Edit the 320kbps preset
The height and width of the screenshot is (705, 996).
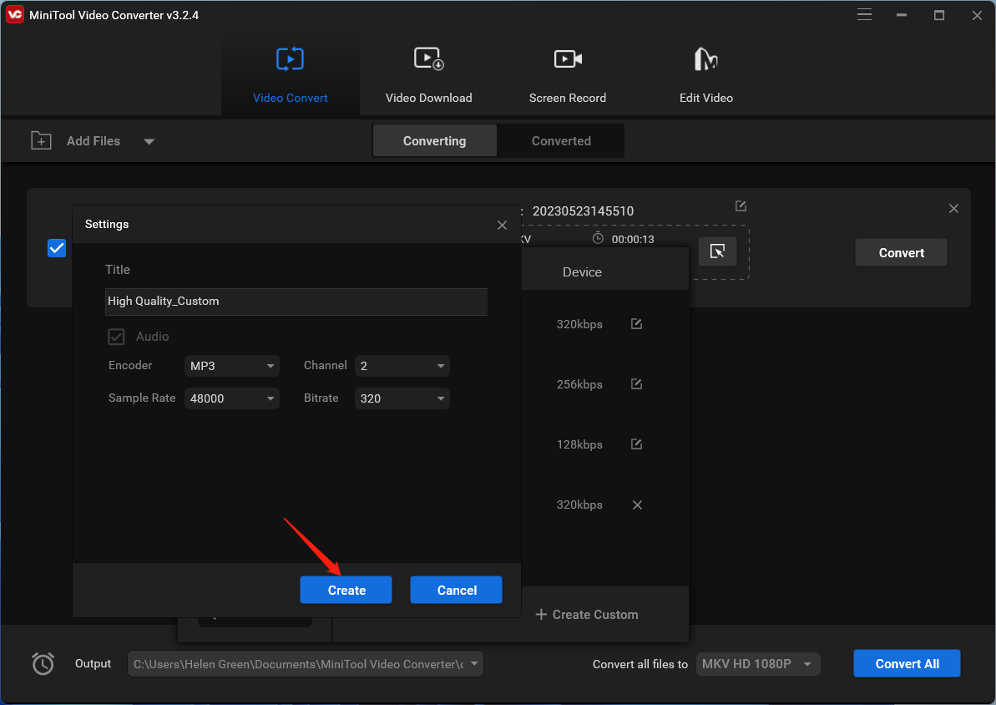tap(635, 324)
